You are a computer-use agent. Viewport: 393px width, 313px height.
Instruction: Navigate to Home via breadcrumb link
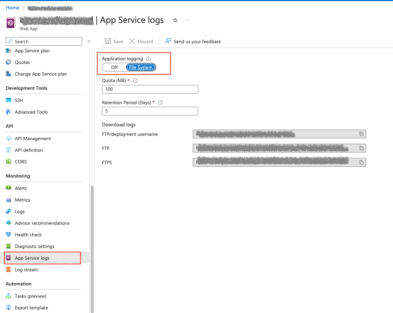(x=13, y=7)
